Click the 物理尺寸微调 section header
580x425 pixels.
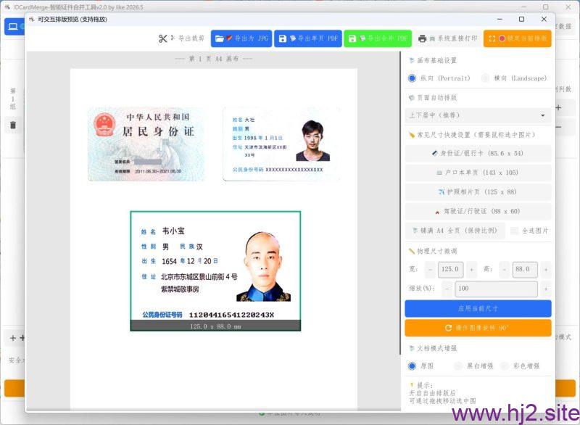433,251
